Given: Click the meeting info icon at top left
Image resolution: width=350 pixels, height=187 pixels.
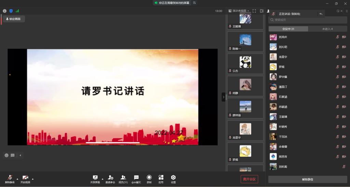Looking at the screenshot, I should pos(5,11).
